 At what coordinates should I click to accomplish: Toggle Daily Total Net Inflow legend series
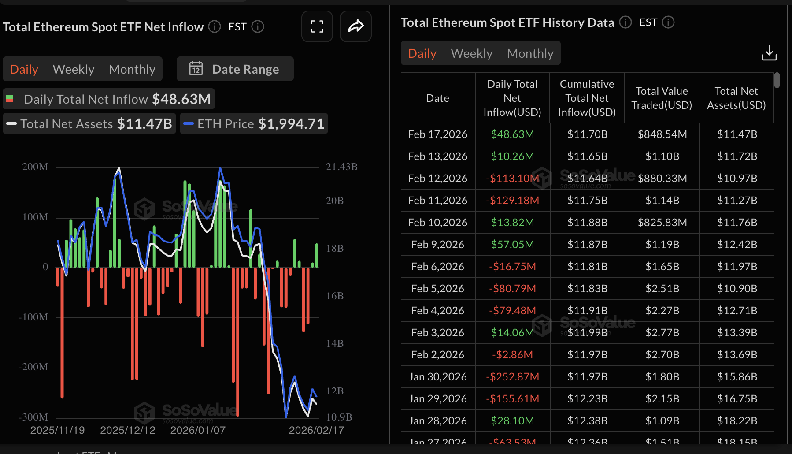(x=109, y=99)
